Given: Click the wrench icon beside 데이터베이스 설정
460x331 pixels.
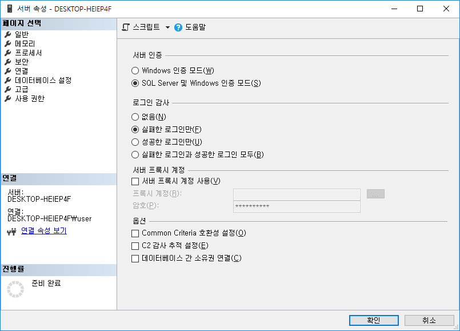Looking at the screenshot, I should [x=7, y=81].
